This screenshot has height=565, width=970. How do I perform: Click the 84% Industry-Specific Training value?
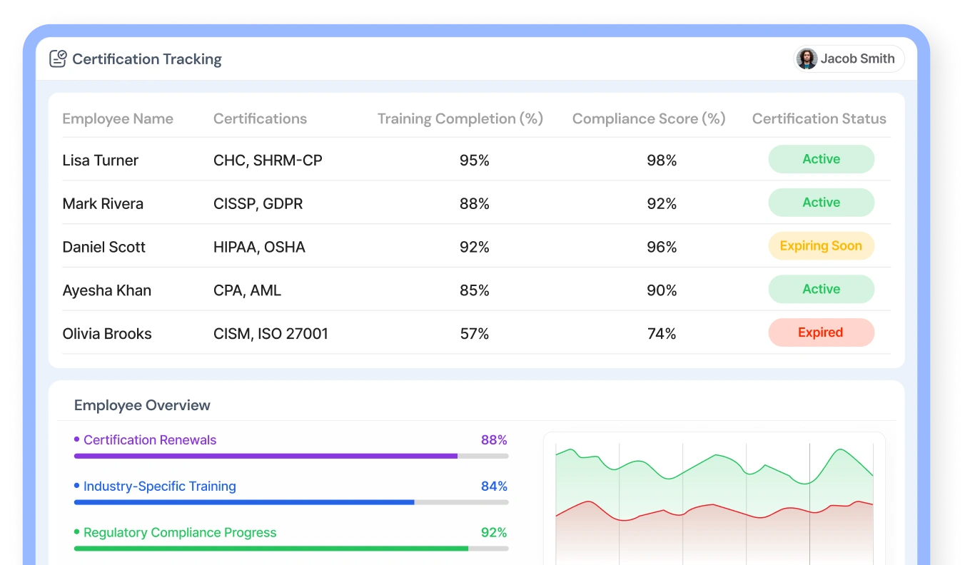pyautogui.click(x=494, y=487)
